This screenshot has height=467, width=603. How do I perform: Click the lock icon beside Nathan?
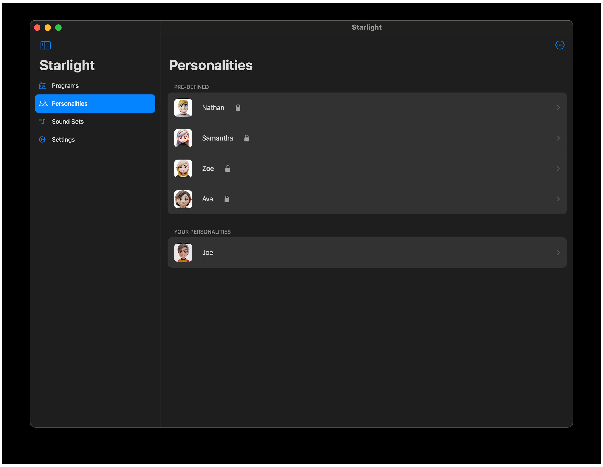tap(238, 108)
